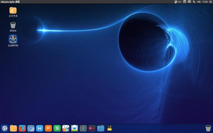Viewport: 213px width, 133px height.
Task: Select the 回收站 desktop icon
Action: click(13, 25)
